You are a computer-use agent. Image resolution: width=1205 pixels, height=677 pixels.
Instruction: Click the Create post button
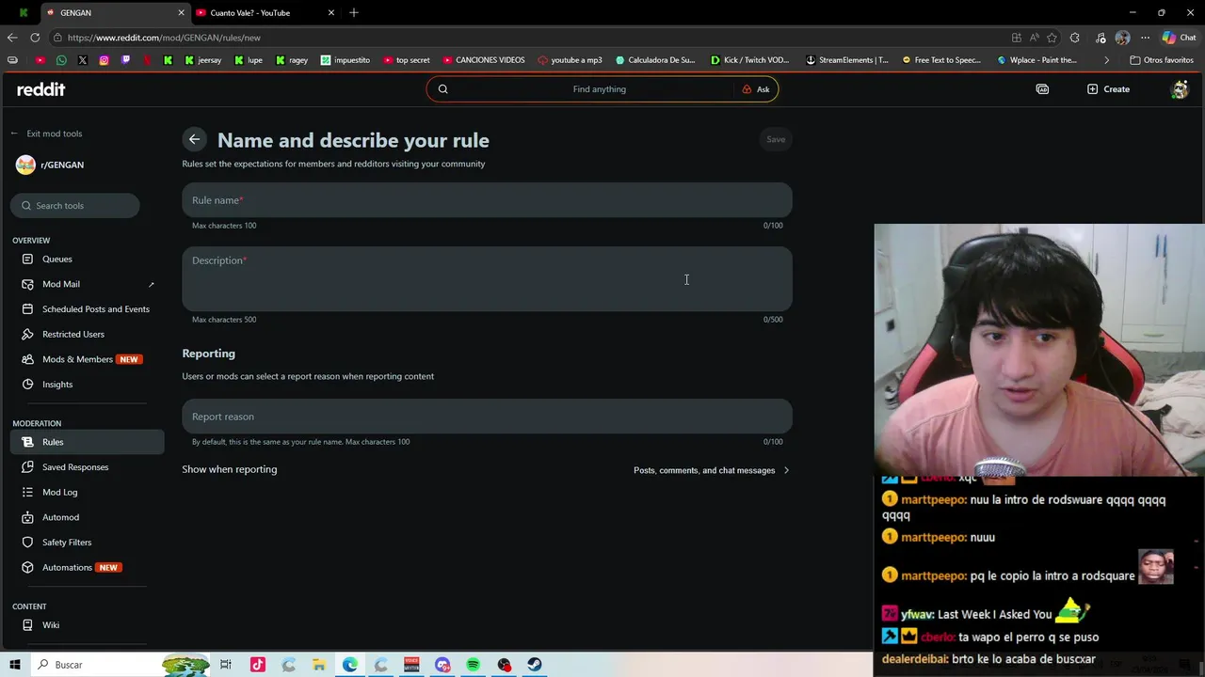(x=1108, y=89)
